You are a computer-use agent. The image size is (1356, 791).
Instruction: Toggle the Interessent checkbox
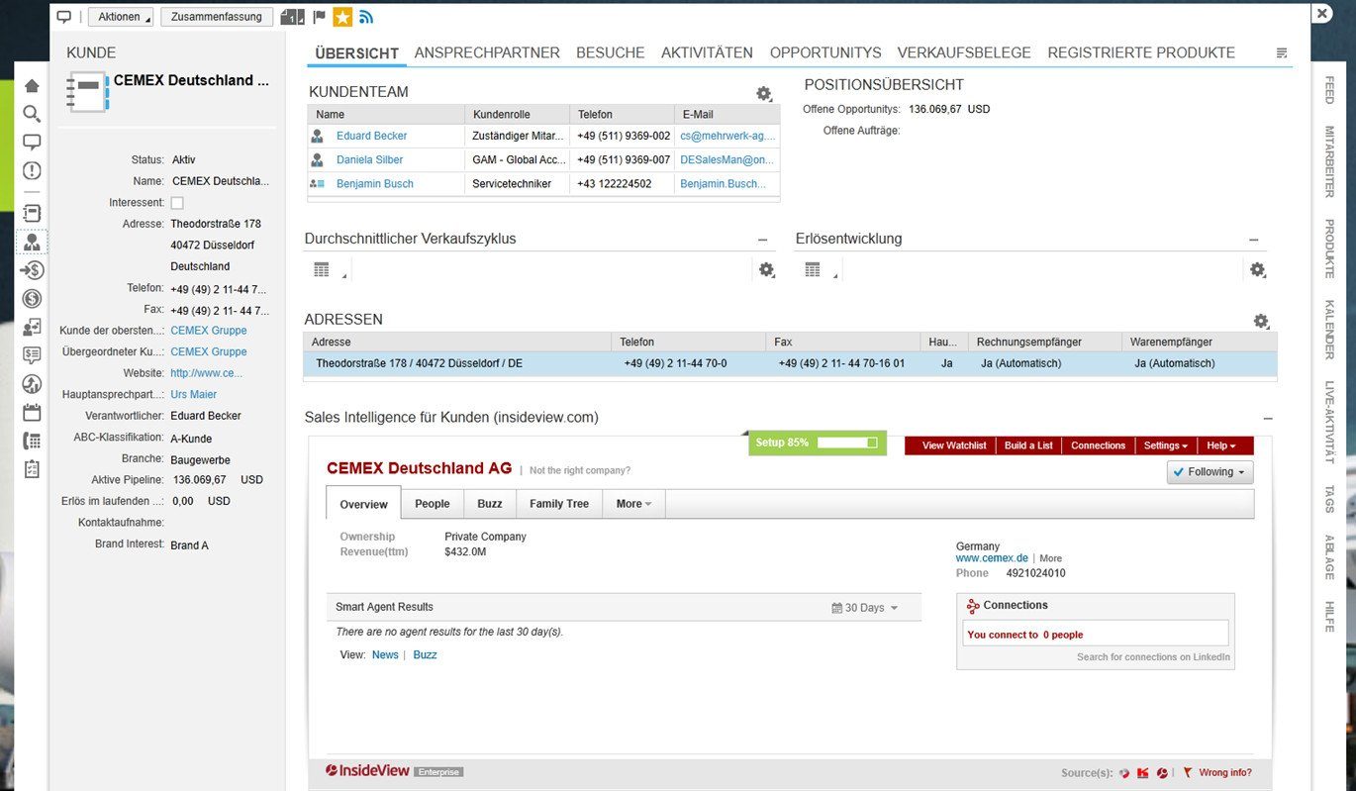(177, 203)
